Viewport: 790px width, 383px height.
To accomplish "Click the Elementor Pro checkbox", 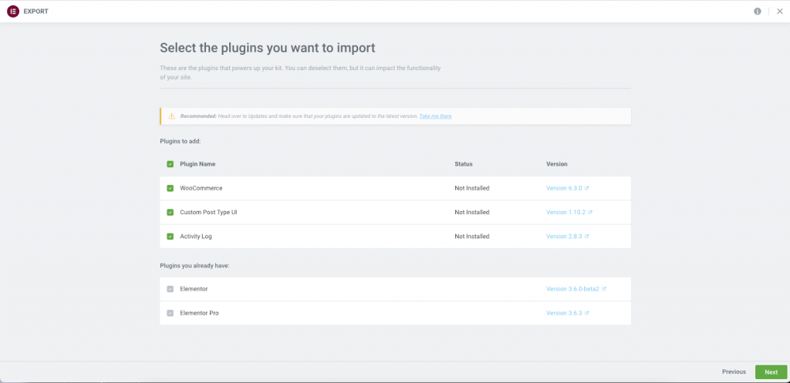I will pos(170,313).
